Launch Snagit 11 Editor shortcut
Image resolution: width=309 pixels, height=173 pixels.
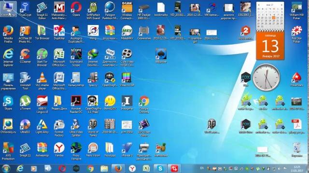42,11
